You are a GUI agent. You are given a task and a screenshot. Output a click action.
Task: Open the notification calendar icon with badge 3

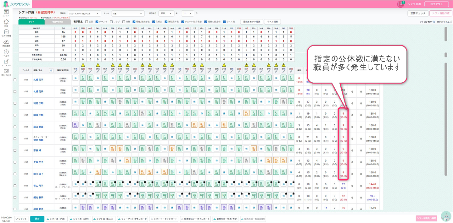point(400,4)
